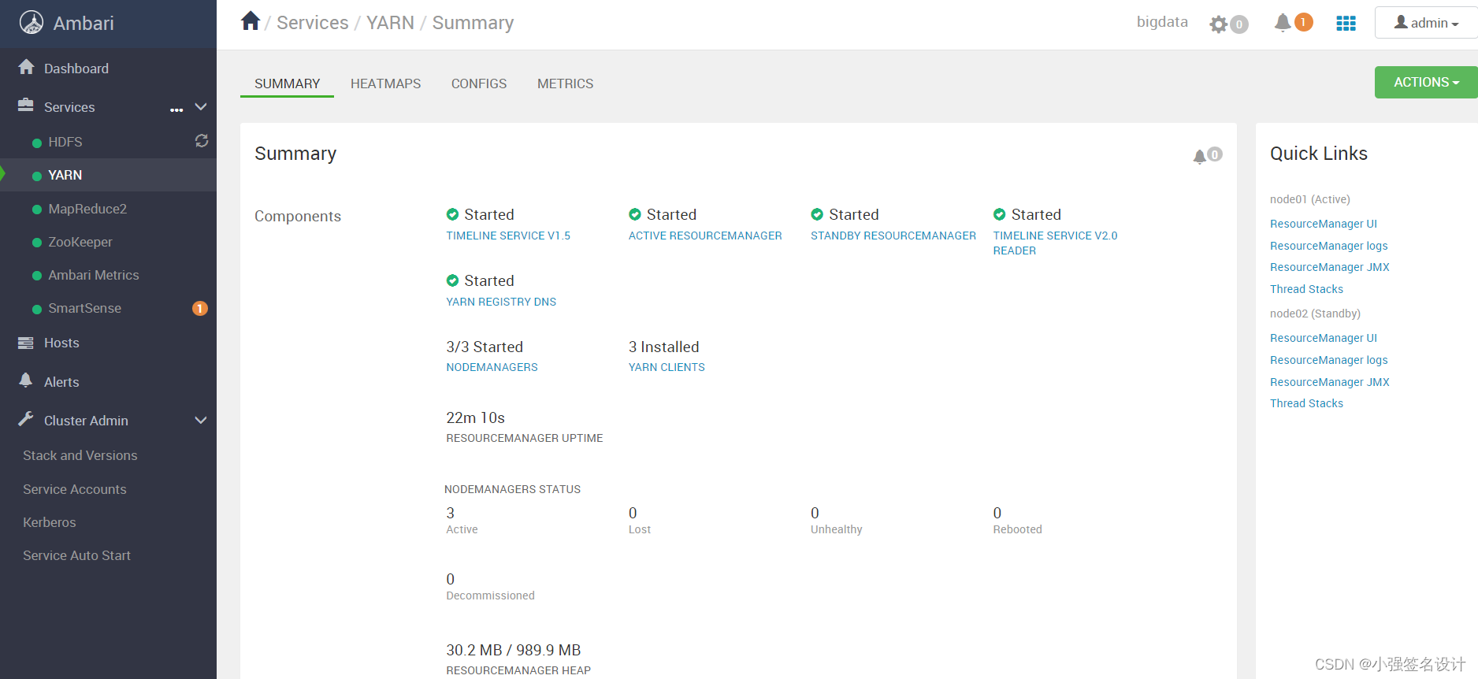Click Active ResourceManager started status icon
The height and width of the screenshot is (679, 1478).
tap(635, 214)
